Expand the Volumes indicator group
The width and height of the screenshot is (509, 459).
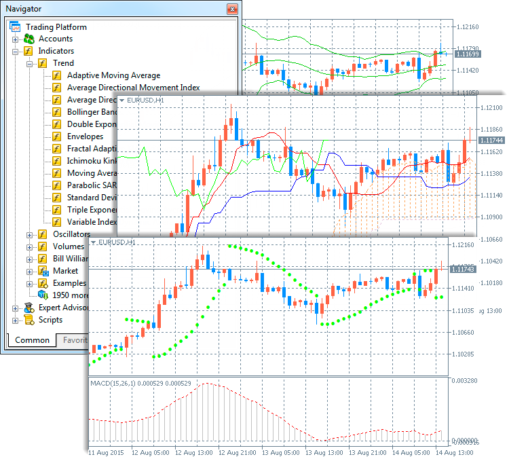pyautogui.click(x=30, y=246)
